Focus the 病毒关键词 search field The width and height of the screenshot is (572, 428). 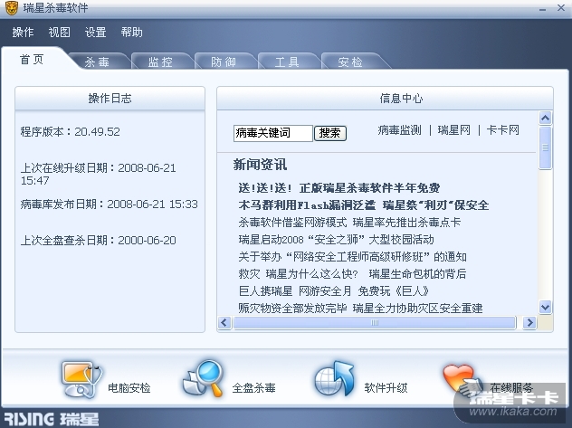[x=272, y=133]
